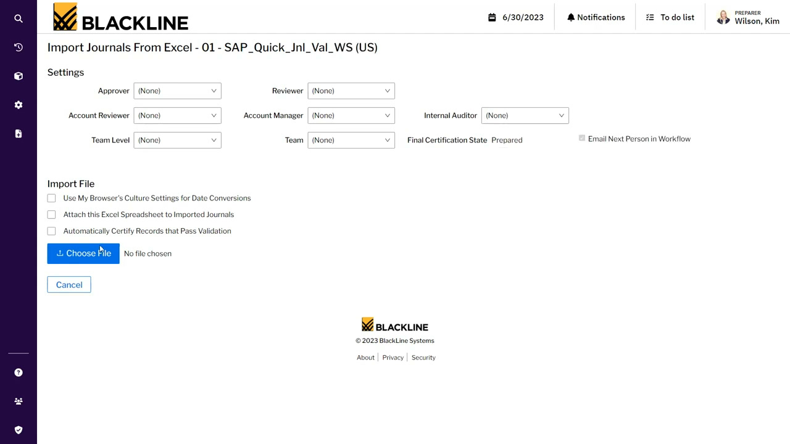Click the Prepared certification state value
790x444 pixels.
[507, 140]
